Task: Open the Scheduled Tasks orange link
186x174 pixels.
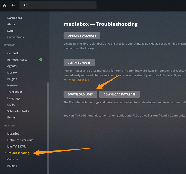Action: pyautogui.click(x=78, y=80)
